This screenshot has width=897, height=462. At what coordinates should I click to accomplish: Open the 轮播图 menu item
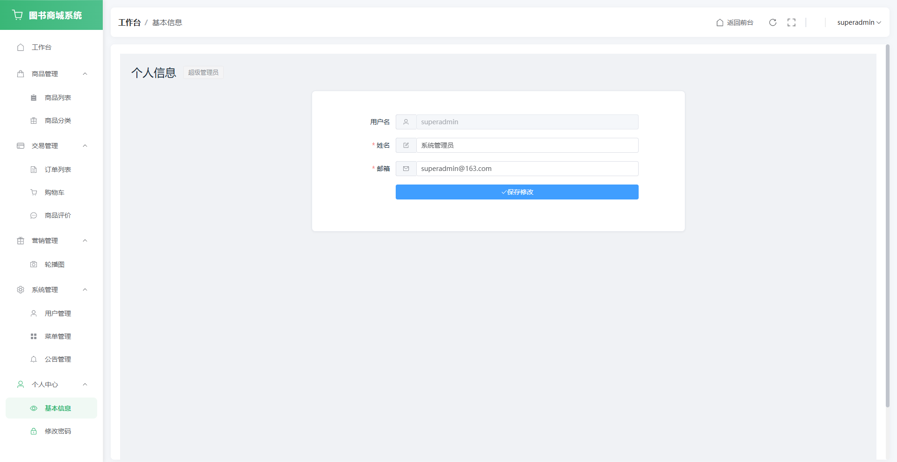54,264
